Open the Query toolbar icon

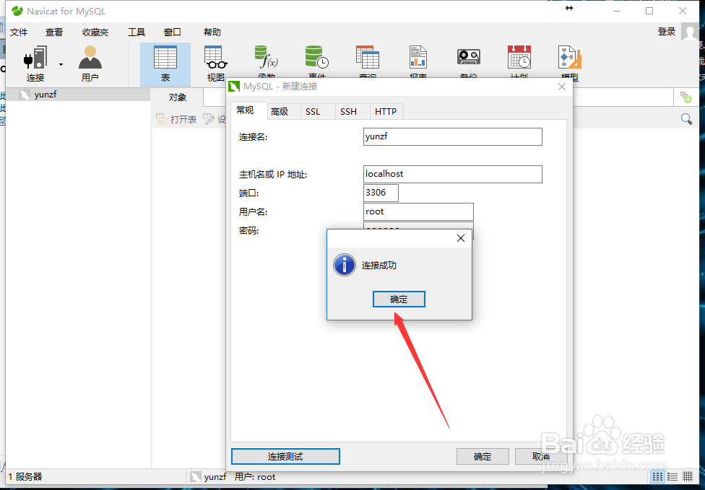[x=368, y=57]
